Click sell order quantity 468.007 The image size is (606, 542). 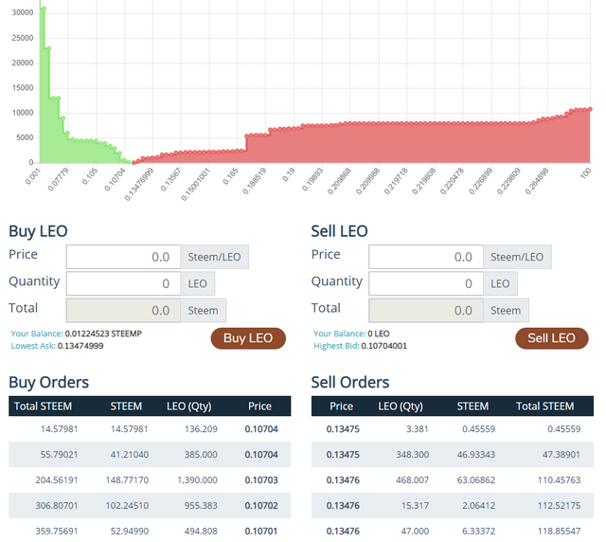click(413, 480)
